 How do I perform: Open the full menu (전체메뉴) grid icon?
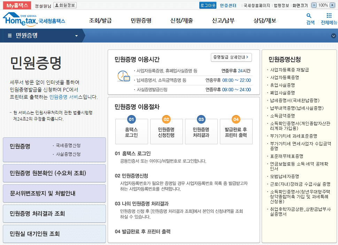(x=329, y=16)
